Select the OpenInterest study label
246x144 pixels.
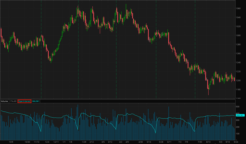tap(24, 101)
